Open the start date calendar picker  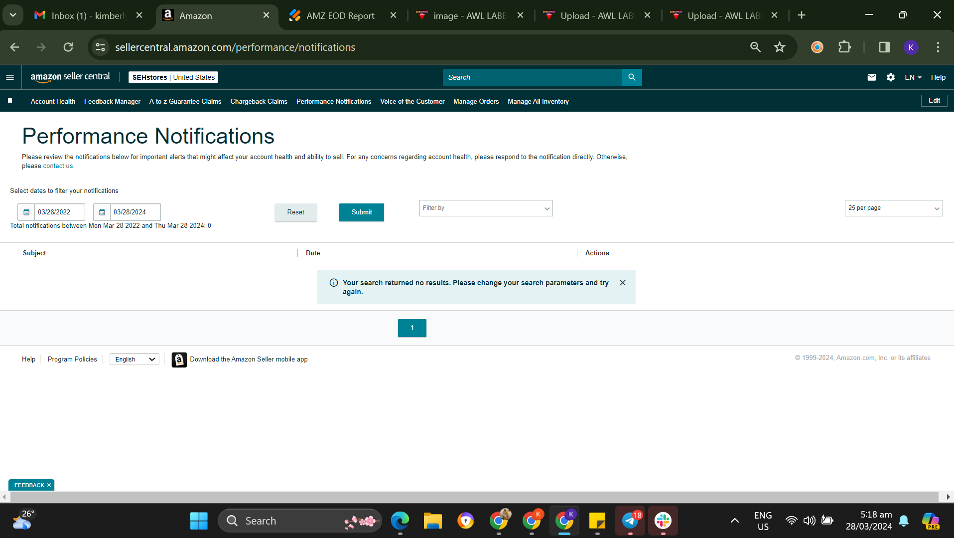(x=26, y=212)
